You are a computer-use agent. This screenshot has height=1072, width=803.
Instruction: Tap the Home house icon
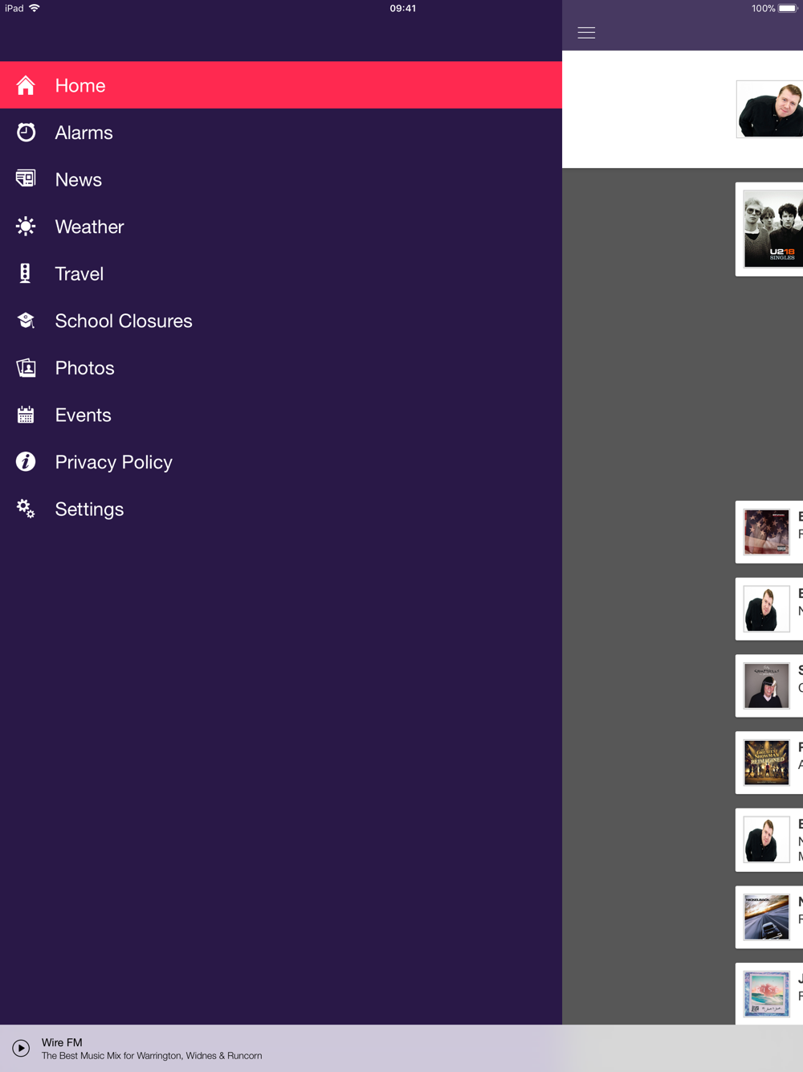[x=26, y=85]
